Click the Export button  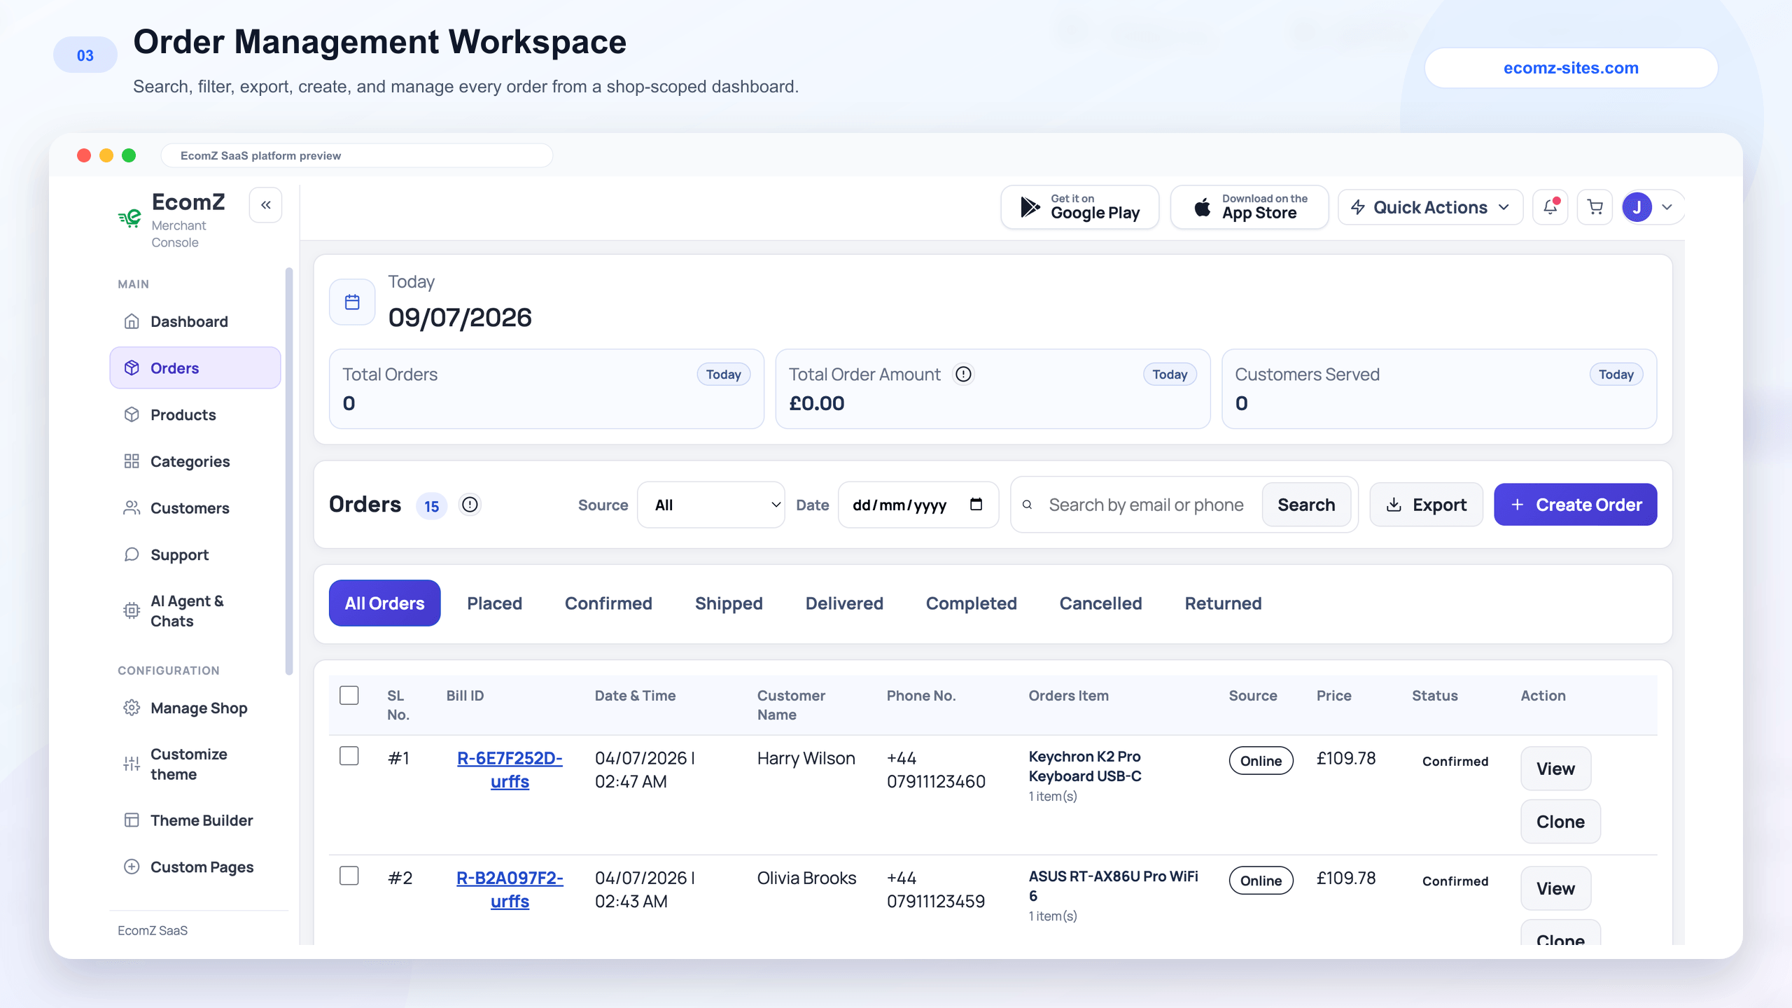pyautogui.click(x=1426, y=505)
